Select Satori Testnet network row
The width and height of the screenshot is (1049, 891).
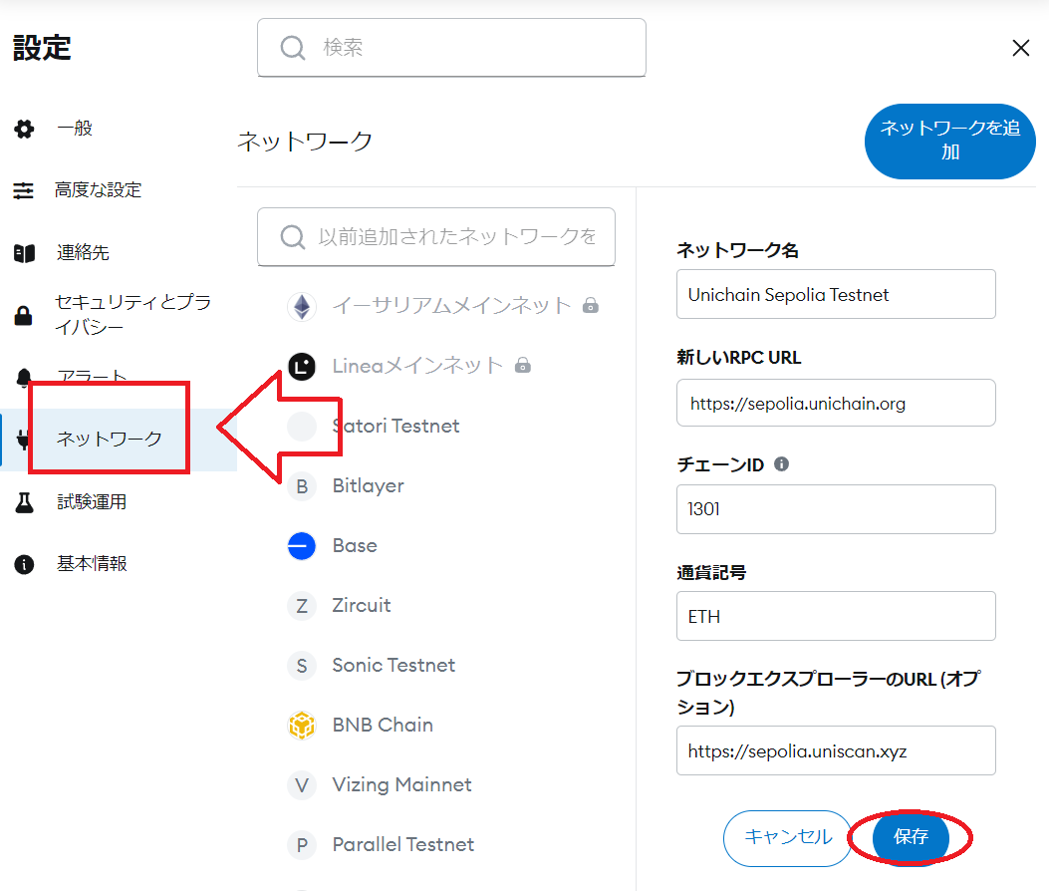tap(396, 427)
